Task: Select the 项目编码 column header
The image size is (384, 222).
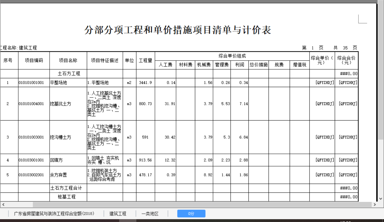Action: 34,60
